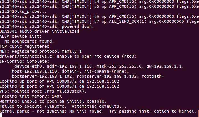199x117 pixels.
Task: Click the 'RPC 100005/1' lookup line
Action: [x=59, y=86]
